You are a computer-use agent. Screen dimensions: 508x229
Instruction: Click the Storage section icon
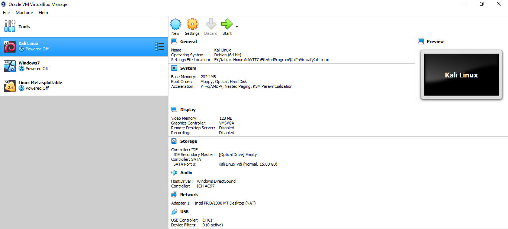[174, 141]
